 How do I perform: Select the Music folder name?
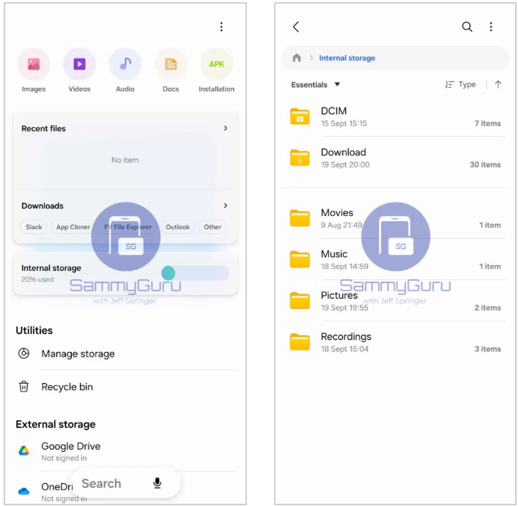(334, 254)
